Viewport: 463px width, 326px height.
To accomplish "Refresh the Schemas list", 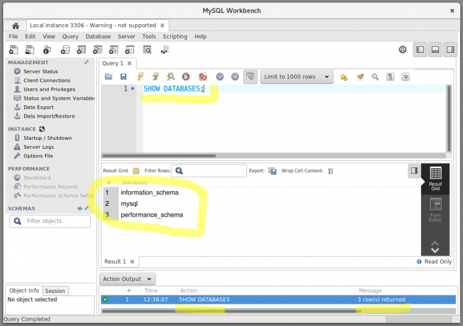I will (80, 208).
